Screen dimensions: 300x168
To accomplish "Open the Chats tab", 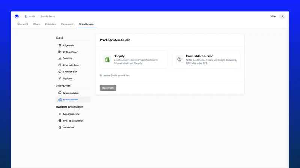I will click(x=36, y=24).
